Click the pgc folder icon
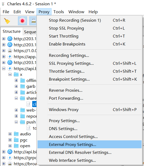 (16, 140)
